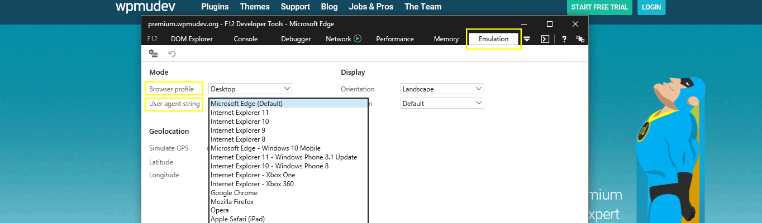Click the Longitude label
The height and width of the screenshot is (223, 762).
click(x=164, y=175)
